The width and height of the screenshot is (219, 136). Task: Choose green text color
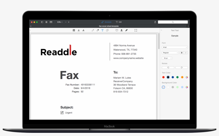(x=177, y=77)
